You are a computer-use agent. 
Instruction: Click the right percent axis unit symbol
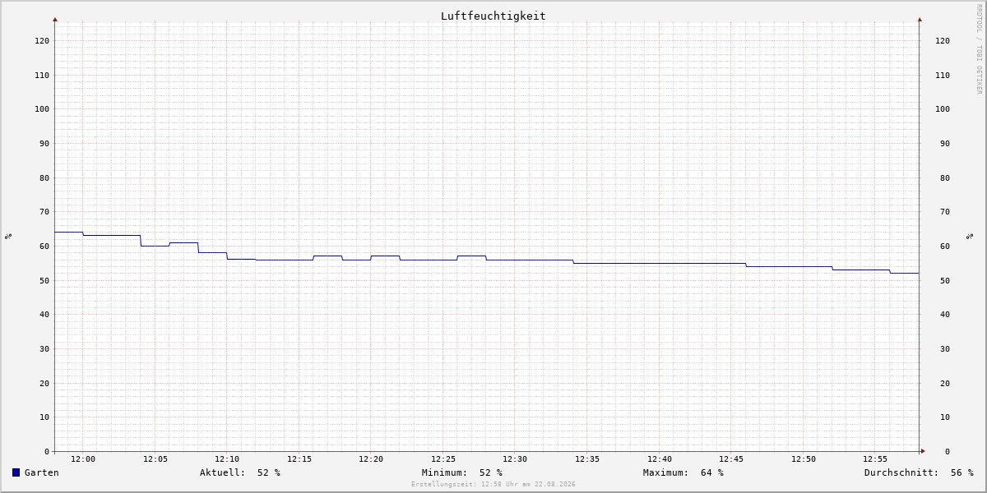pyautogui.click(x=970, y=236)
